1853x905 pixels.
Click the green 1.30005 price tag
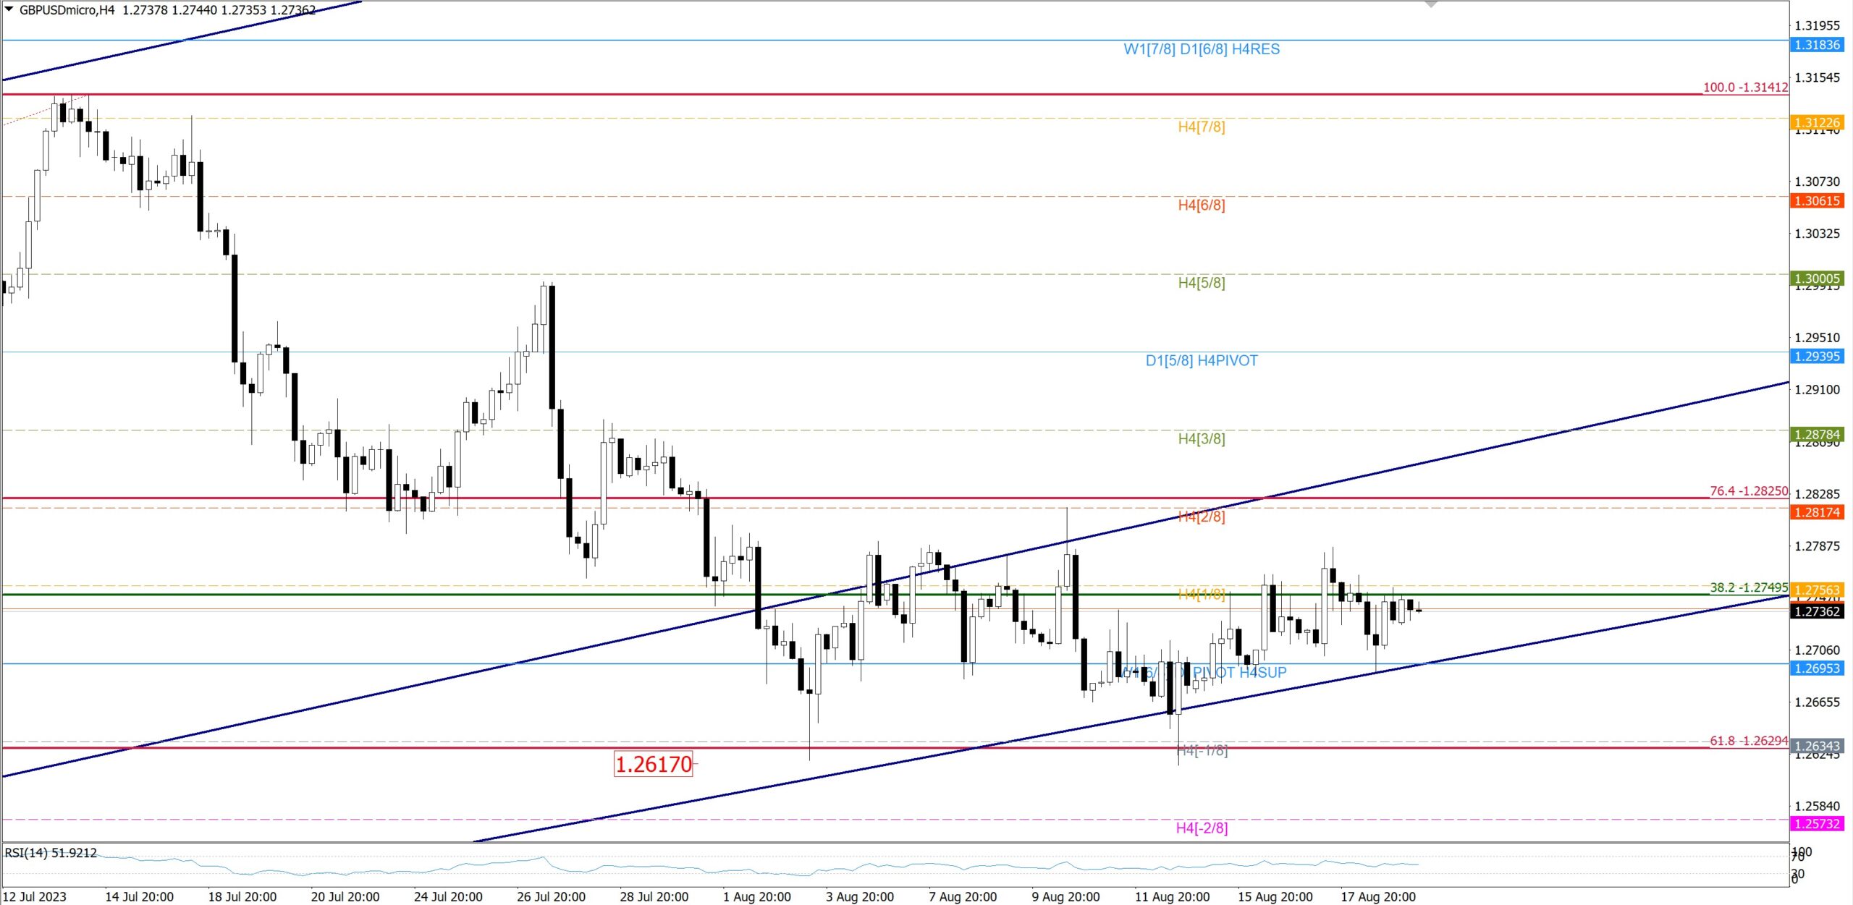click(1817, 279)
